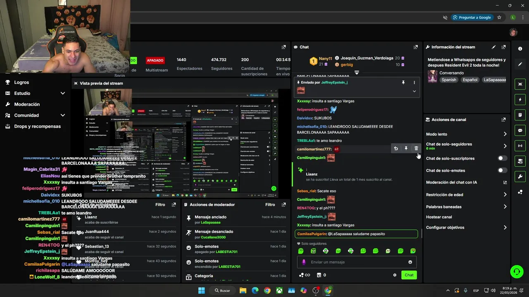This screenshot has width=529, height=297.
Task: Click the Enviar un mensaje input field
Action: (357, 262)
